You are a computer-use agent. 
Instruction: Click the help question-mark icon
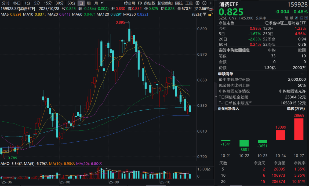205,3
